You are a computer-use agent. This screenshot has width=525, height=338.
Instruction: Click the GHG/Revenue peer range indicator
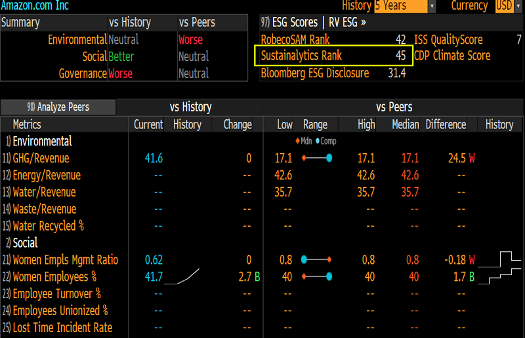coord(316,158)
